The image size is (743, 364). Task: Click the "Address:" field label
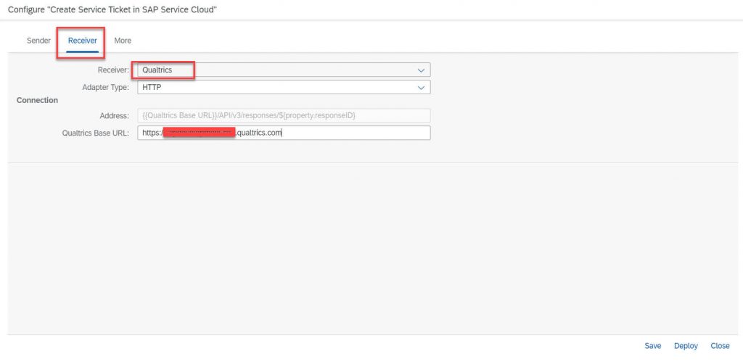coord(114,115)
